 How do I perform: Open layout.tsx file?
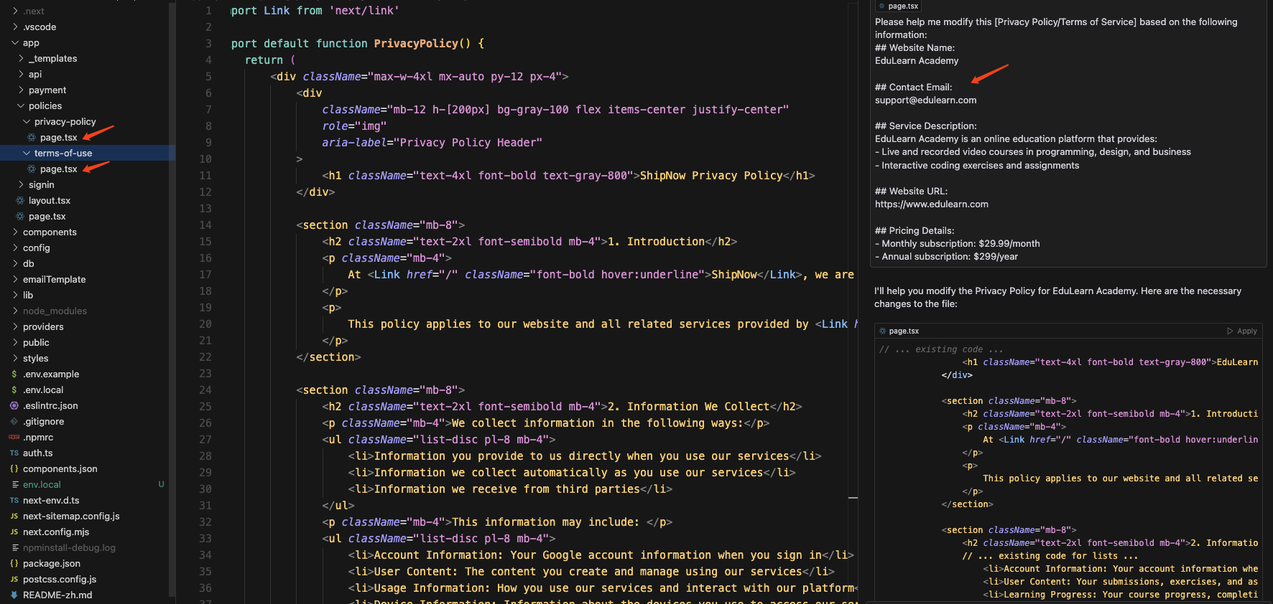pos(50,200)
